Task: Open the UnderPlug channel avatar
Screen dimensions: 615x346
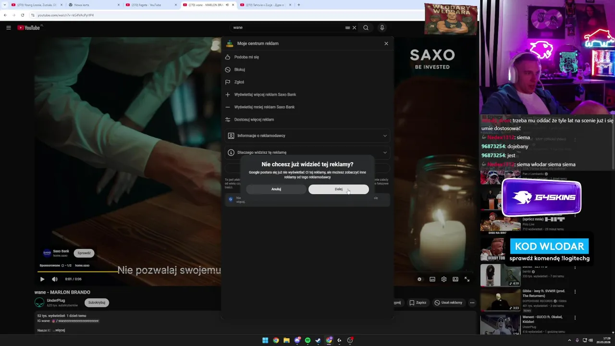Action: point(39,302)
